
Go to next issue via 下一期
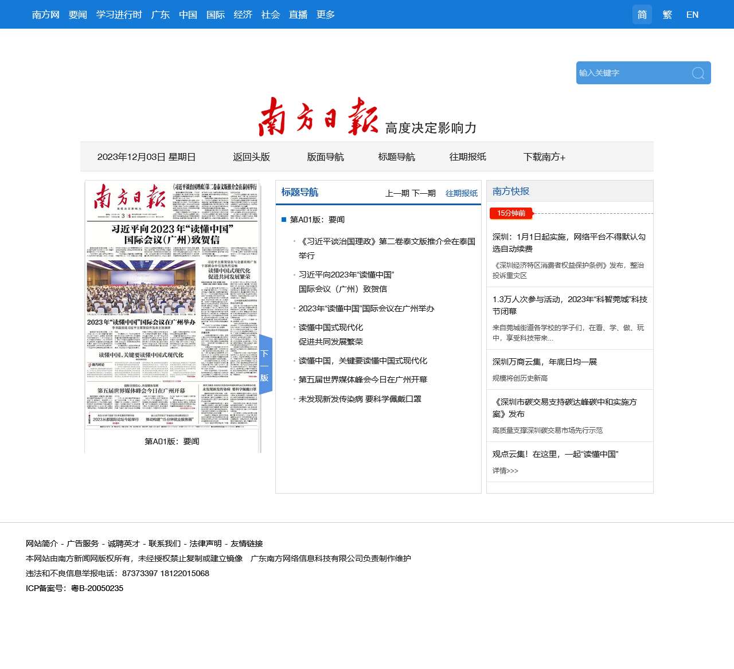424,193
